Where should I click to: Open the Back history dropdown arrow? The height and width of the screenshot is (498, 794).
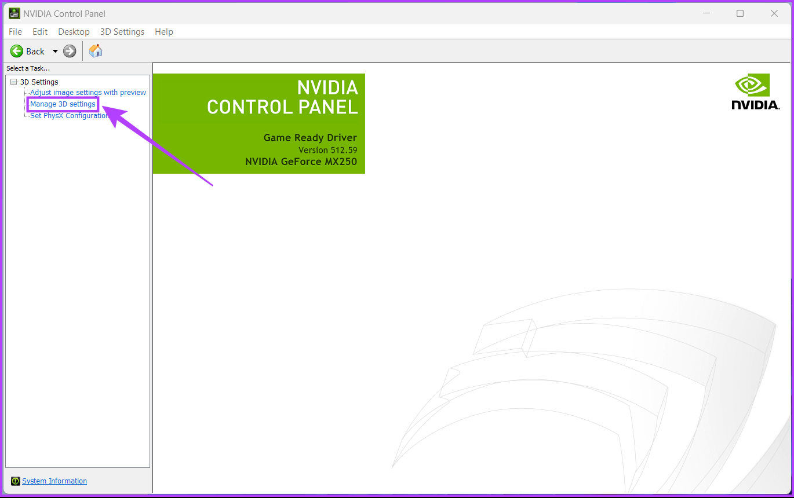coord(55,51)
